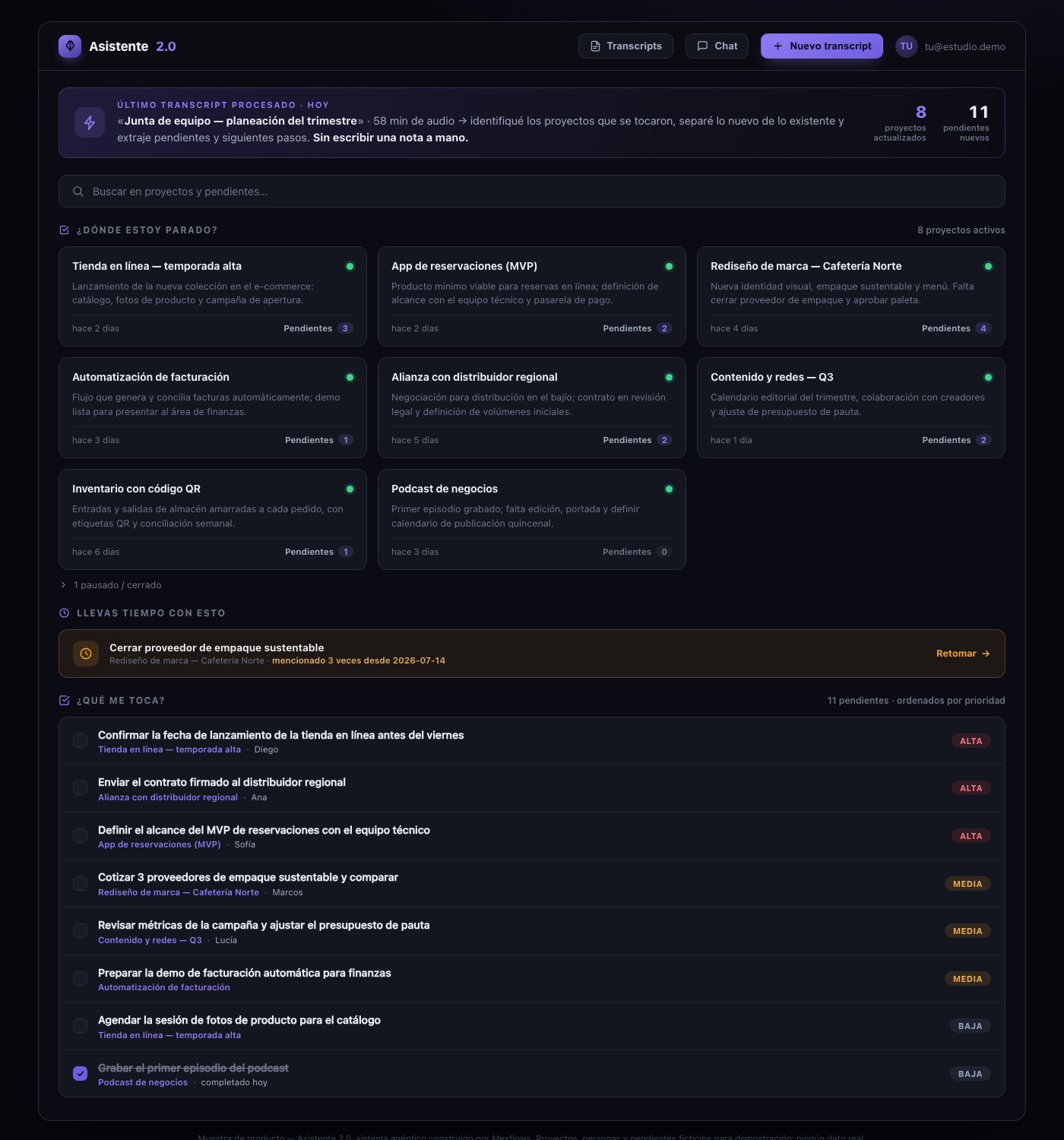
Task: Click "Retomar" on the stale task banner
Action: tap(963, 654)
